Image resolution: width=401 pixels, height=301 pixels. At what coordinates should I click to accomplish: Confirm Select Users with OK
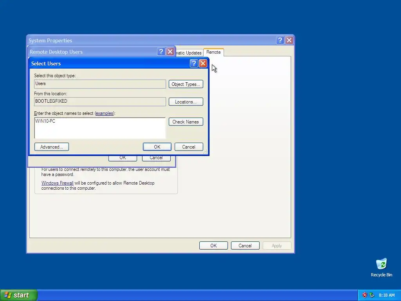157,147
